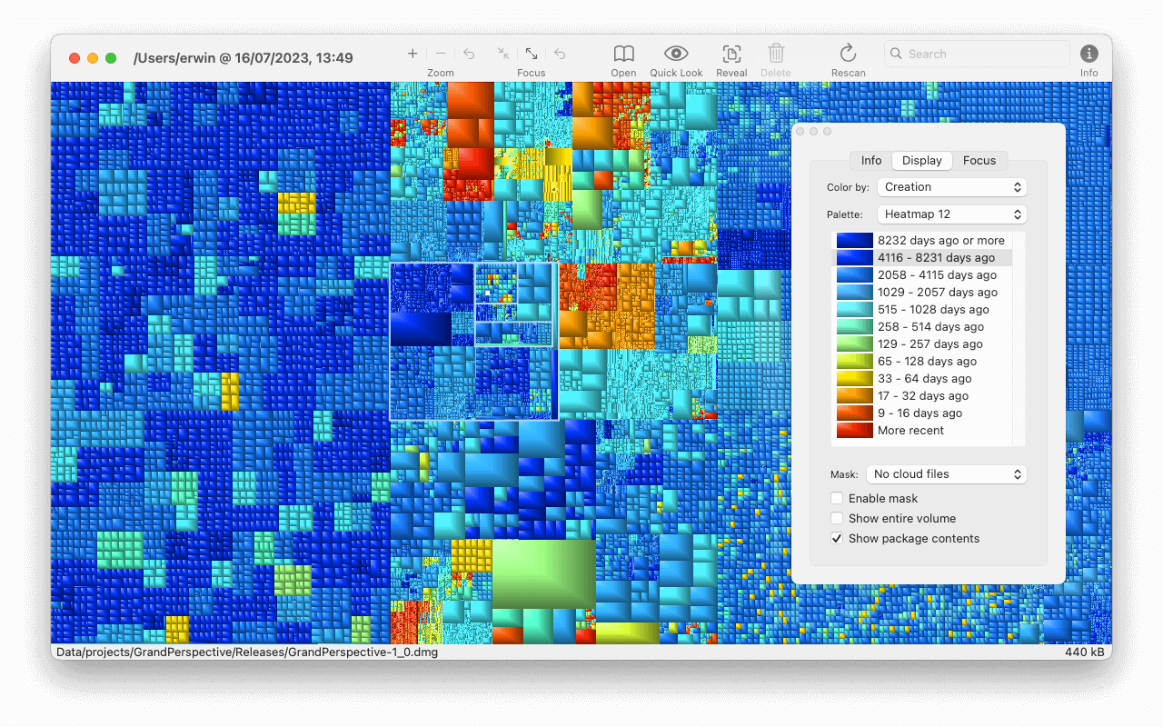Click the expand focus arrows icon
This screenshot has width=1163, height=727.
(x=532, y=54)
